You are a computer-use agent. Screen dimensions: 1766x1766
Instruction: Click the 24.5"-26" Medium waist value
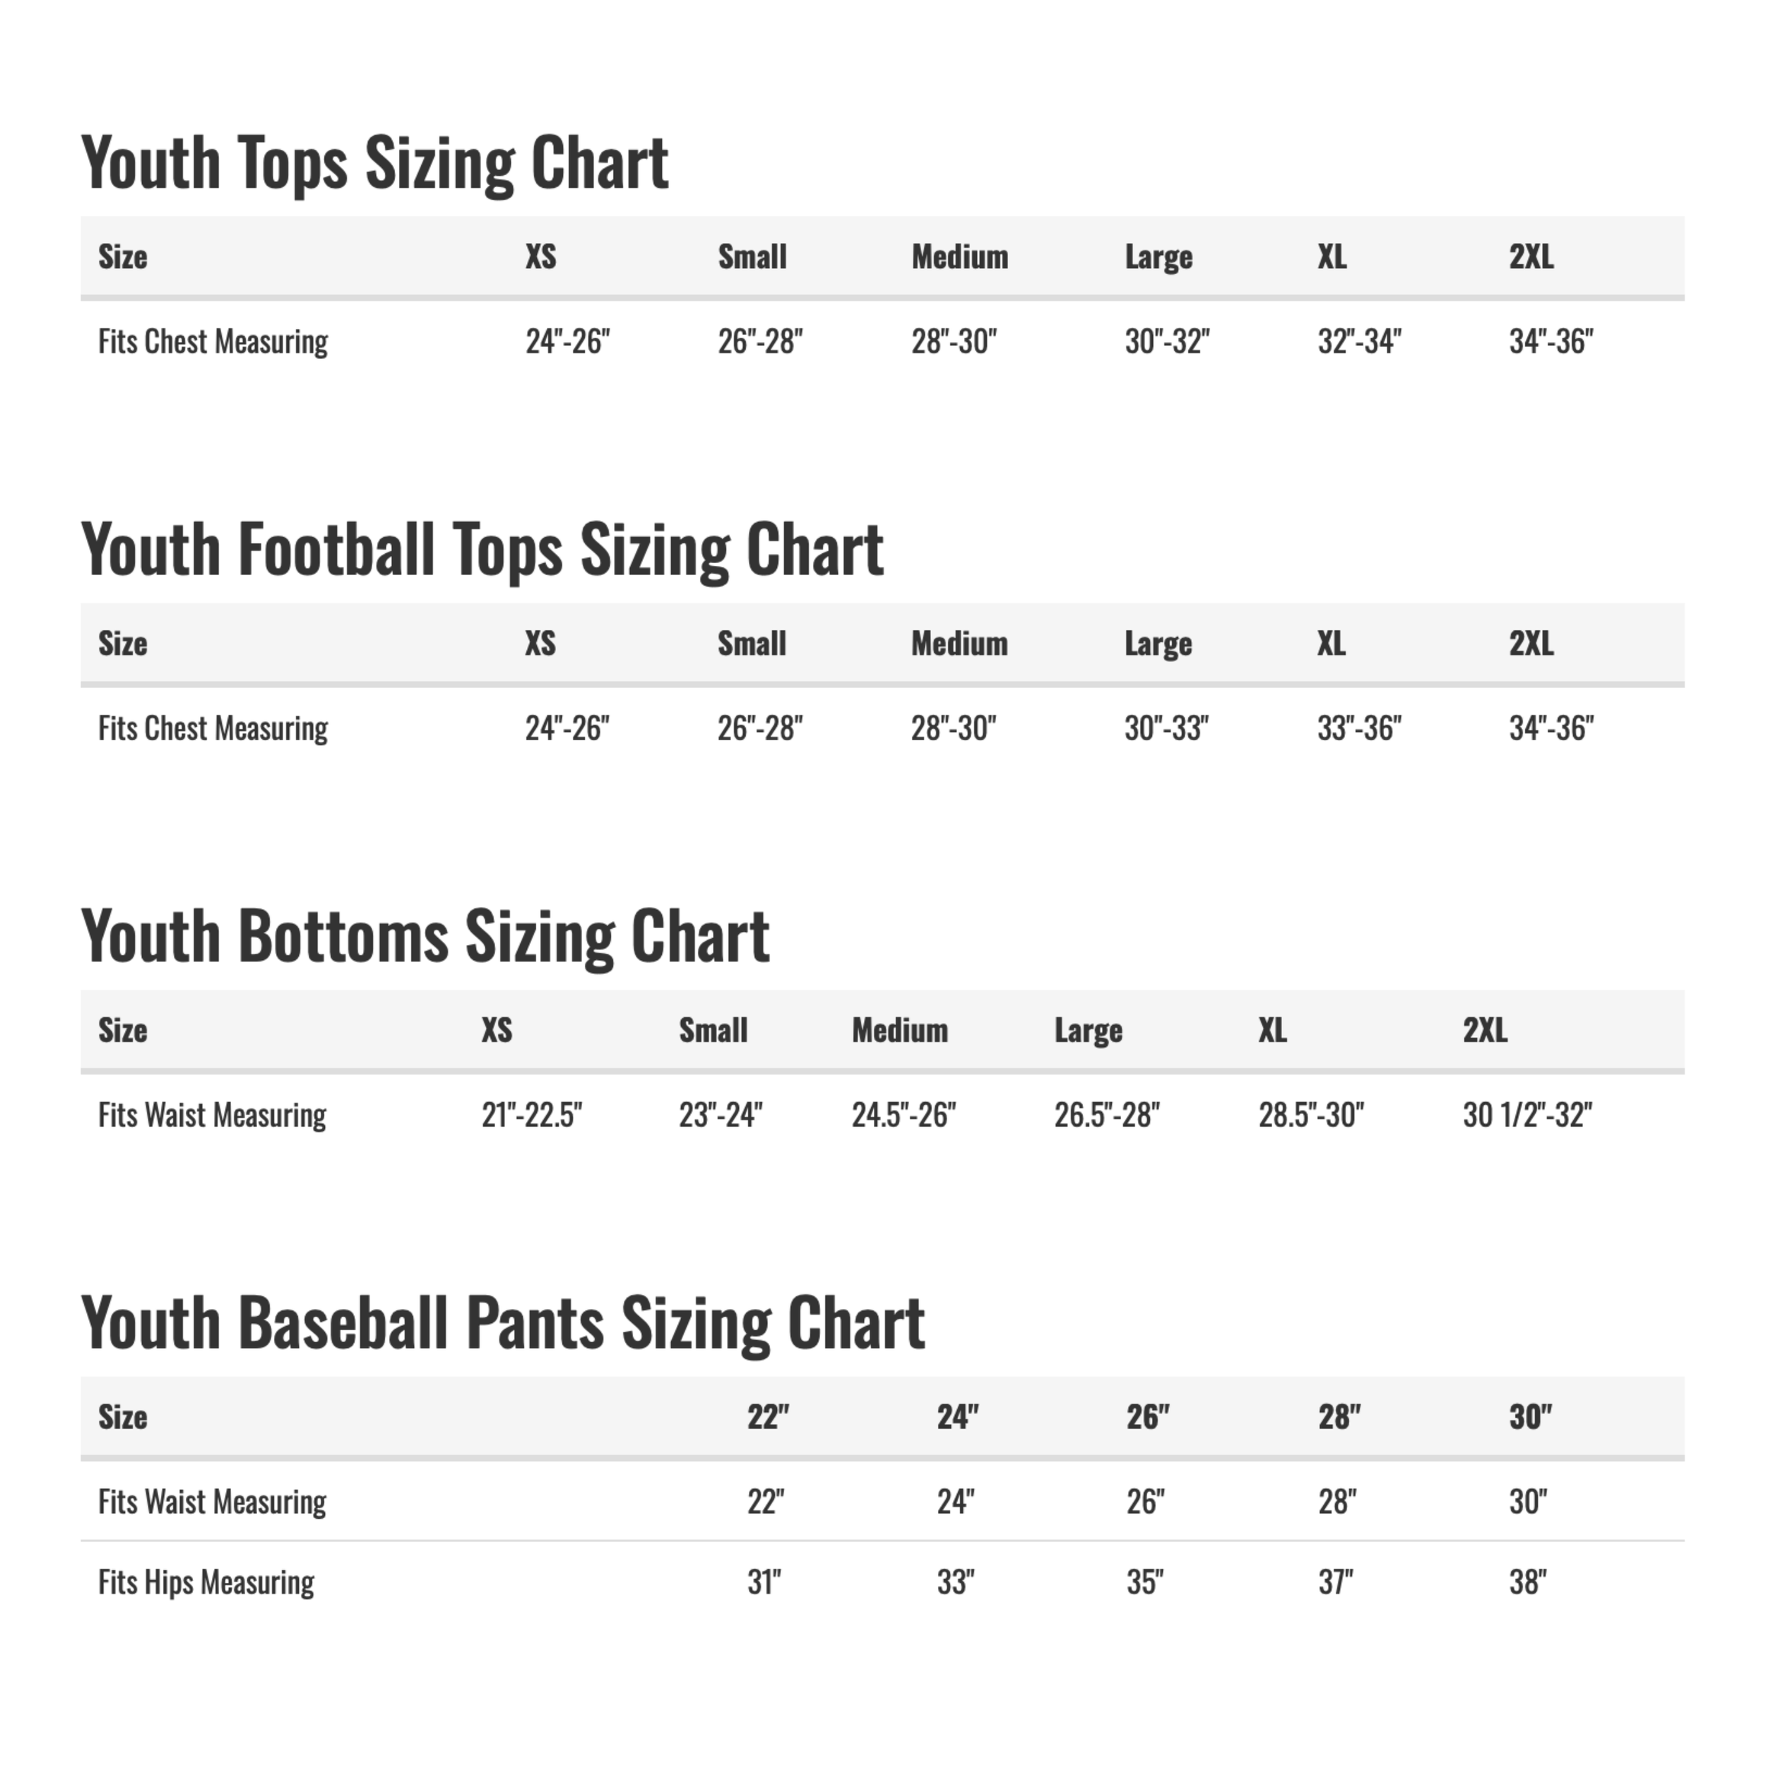(903, 1114)
